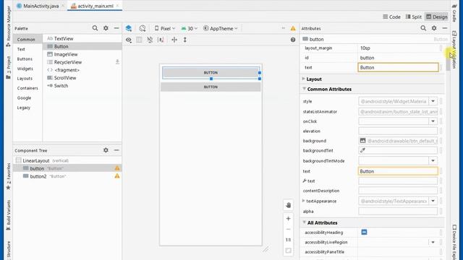Click vertical expand arrow icon

185,40
